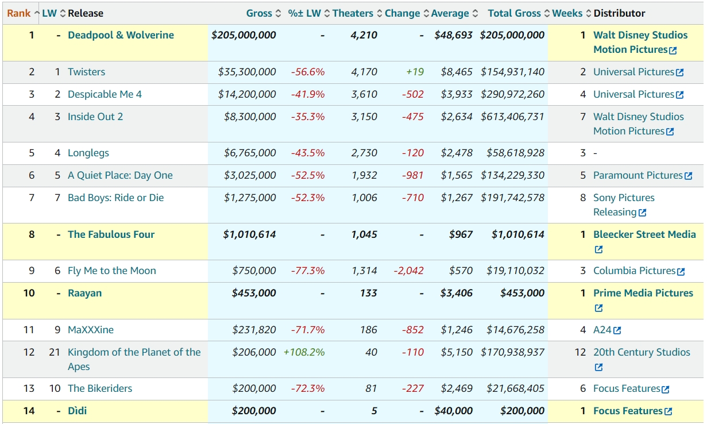This screenshot has width=707, height=424.
Task: Open A Quiet Place: Day One link
Action: (x=120, y=175)
